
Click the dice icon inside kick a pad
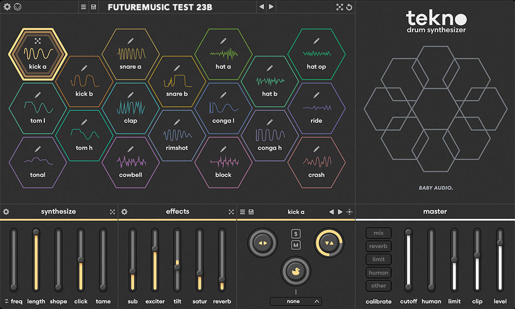point(38,41)
